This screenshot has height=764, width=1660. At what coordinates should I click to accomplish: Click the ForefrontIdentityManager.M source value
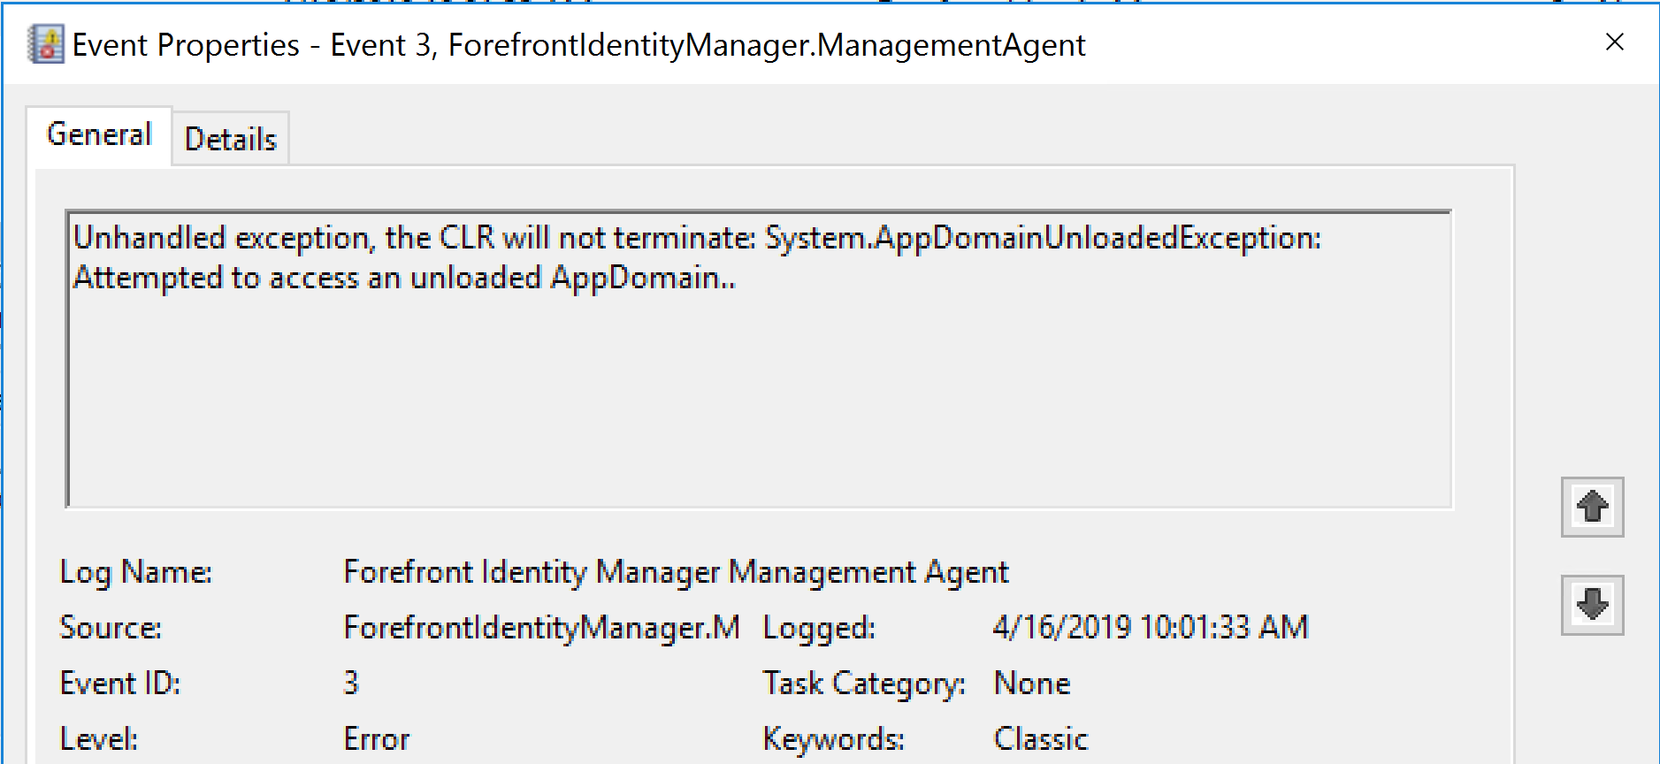(x=541, y=628)
